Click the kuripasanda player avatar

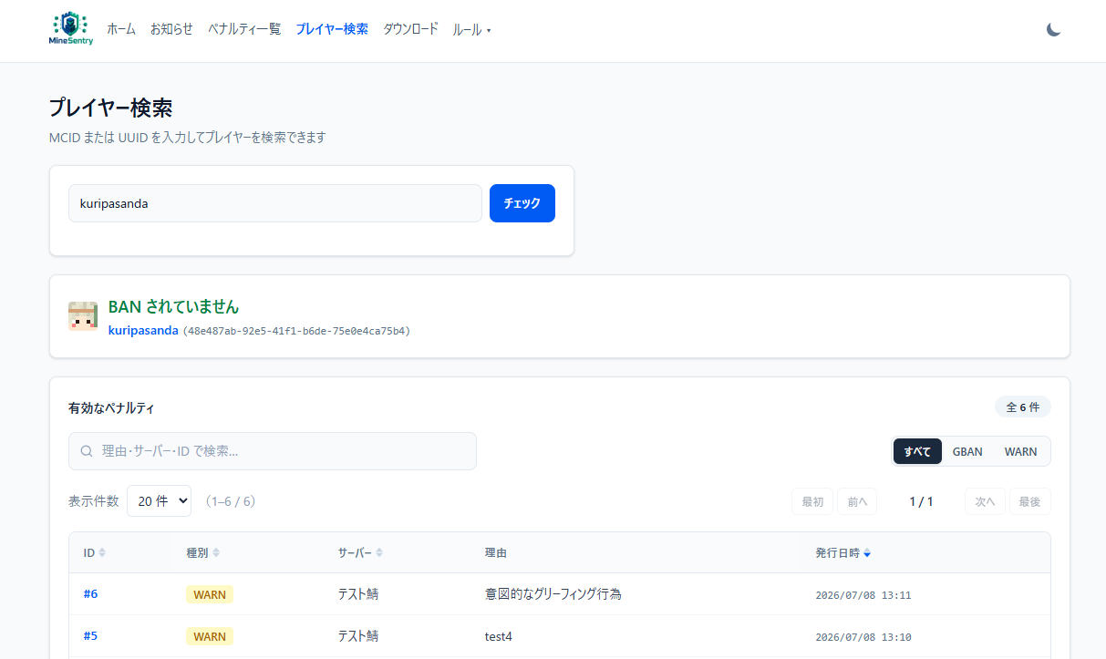pyautogui.click(x=83, y=316)
